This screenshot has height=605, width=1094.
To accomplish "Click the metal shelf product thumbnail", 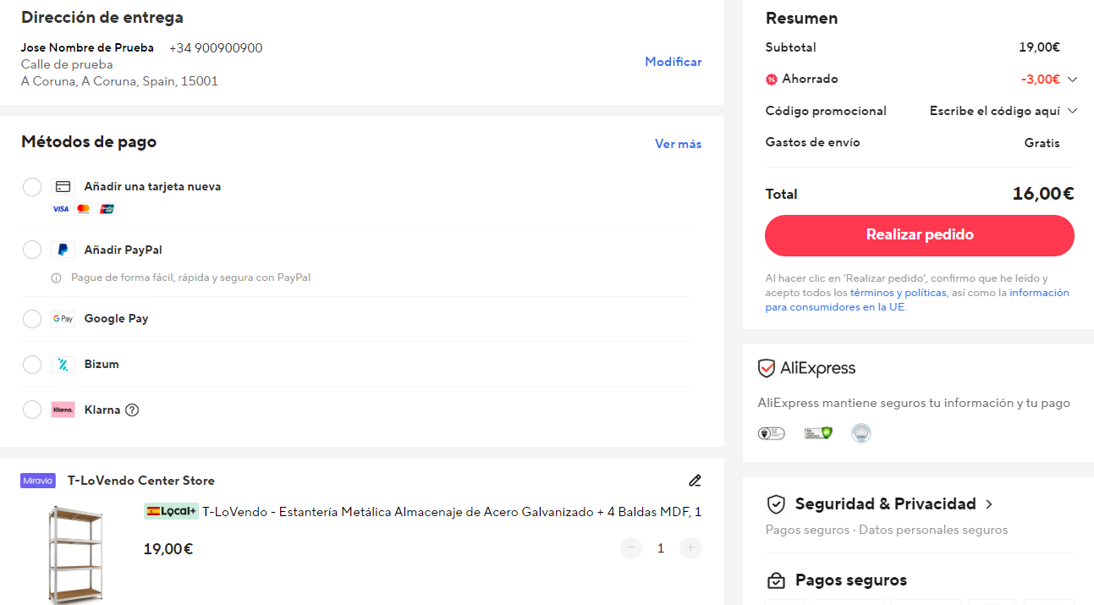I will click(75, 554).
